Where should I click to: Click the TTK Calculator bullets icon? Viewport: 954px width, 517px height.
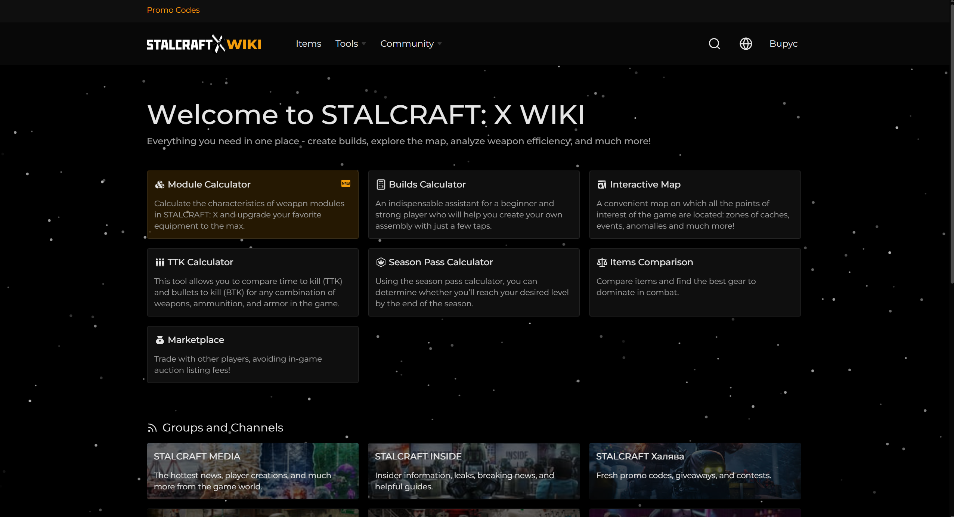(159, 262)
